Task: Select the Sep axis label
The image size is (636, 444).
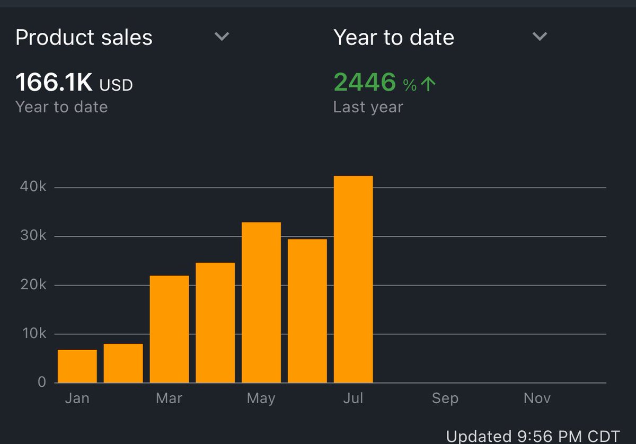Action: click(445, 398)
